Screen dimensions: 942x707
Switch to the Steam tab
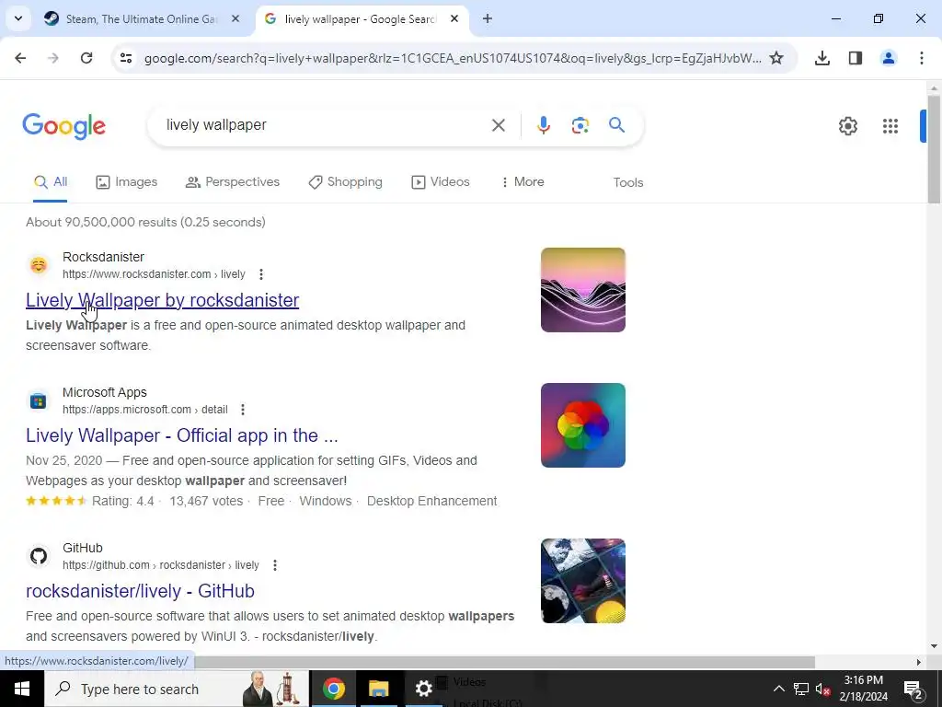pyautogui.click(x=141, y=18)
